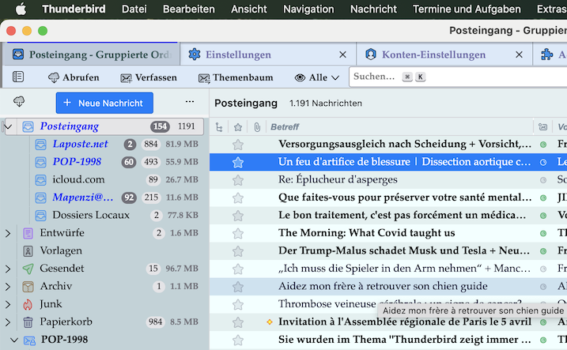The image size is (567, 350).
Task: Star the Que faites-vous pour préserver message
Action: point(238,198)
